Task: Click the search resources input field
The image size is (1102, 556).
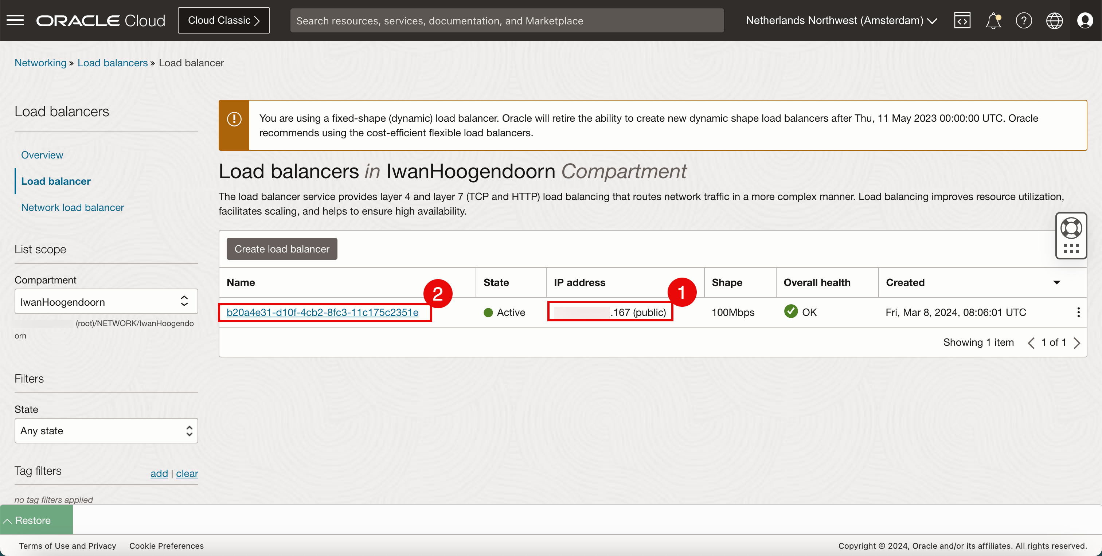Action: (507, 20)
